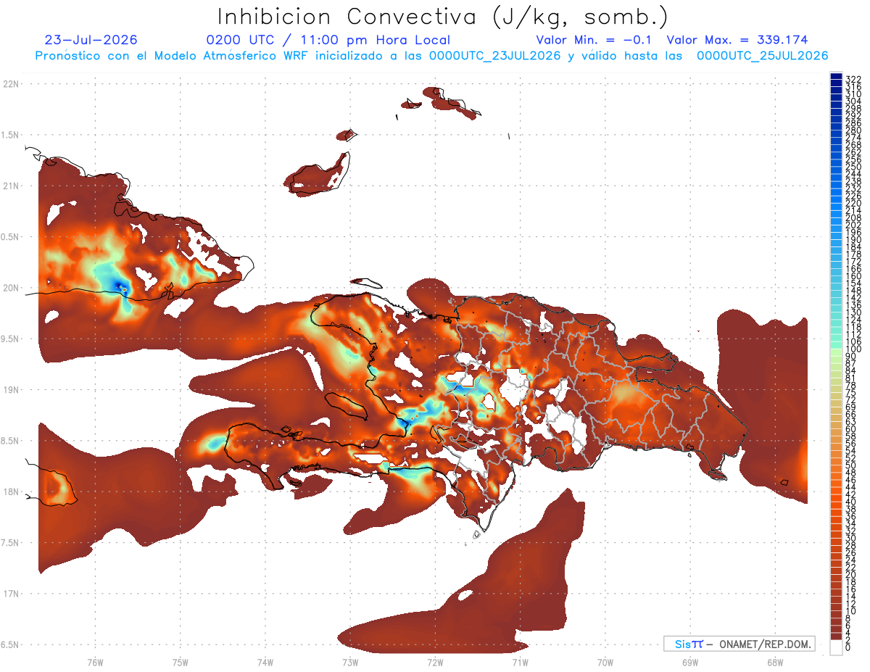Click the time "0200 UTC / 11:00 pm Hora Local"
The image size is (870, 672).
328,40
